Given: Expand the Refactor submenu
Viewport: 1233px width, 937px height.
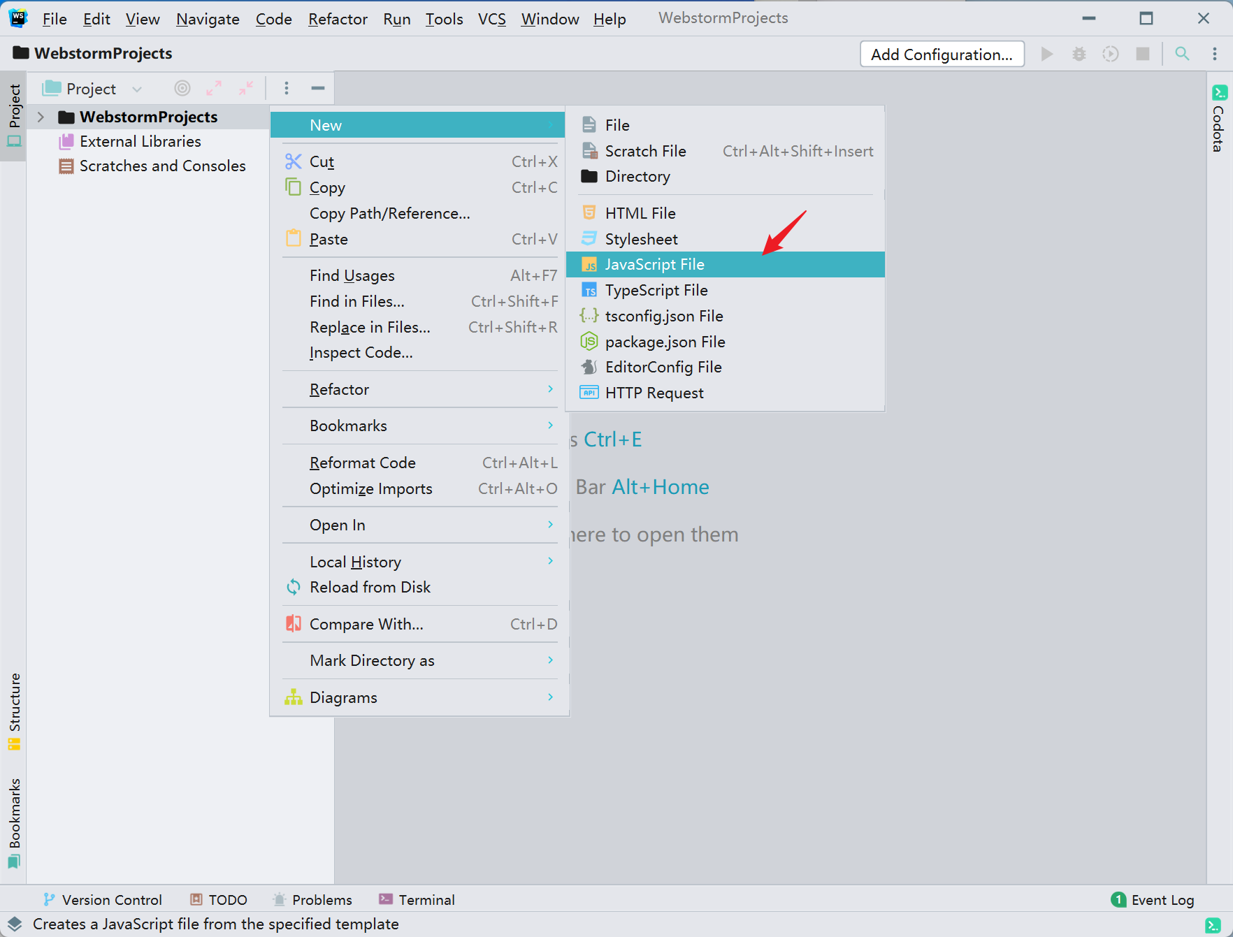Looking at the screenshot, I should [419, 389].
